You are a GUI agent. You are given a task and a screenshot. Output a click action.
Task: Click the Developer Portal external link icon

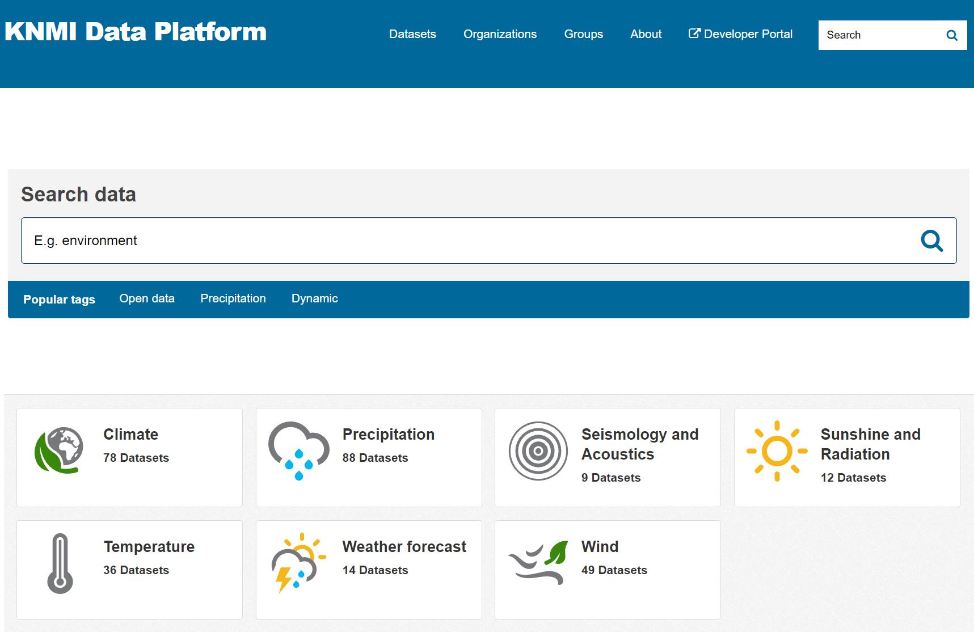(x=694, y=33)
